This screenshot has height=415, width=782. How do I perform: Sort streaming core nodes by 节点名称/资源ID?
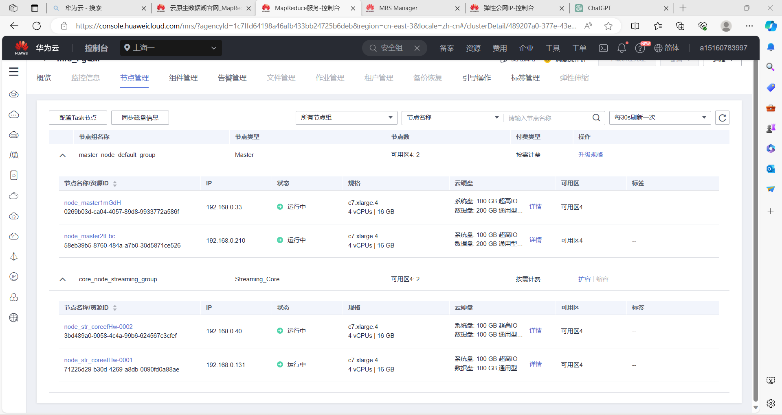tap(115, 308)
